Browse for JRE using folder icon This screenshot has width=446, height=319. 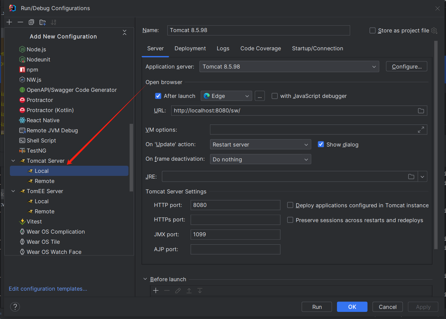(411, 177)
